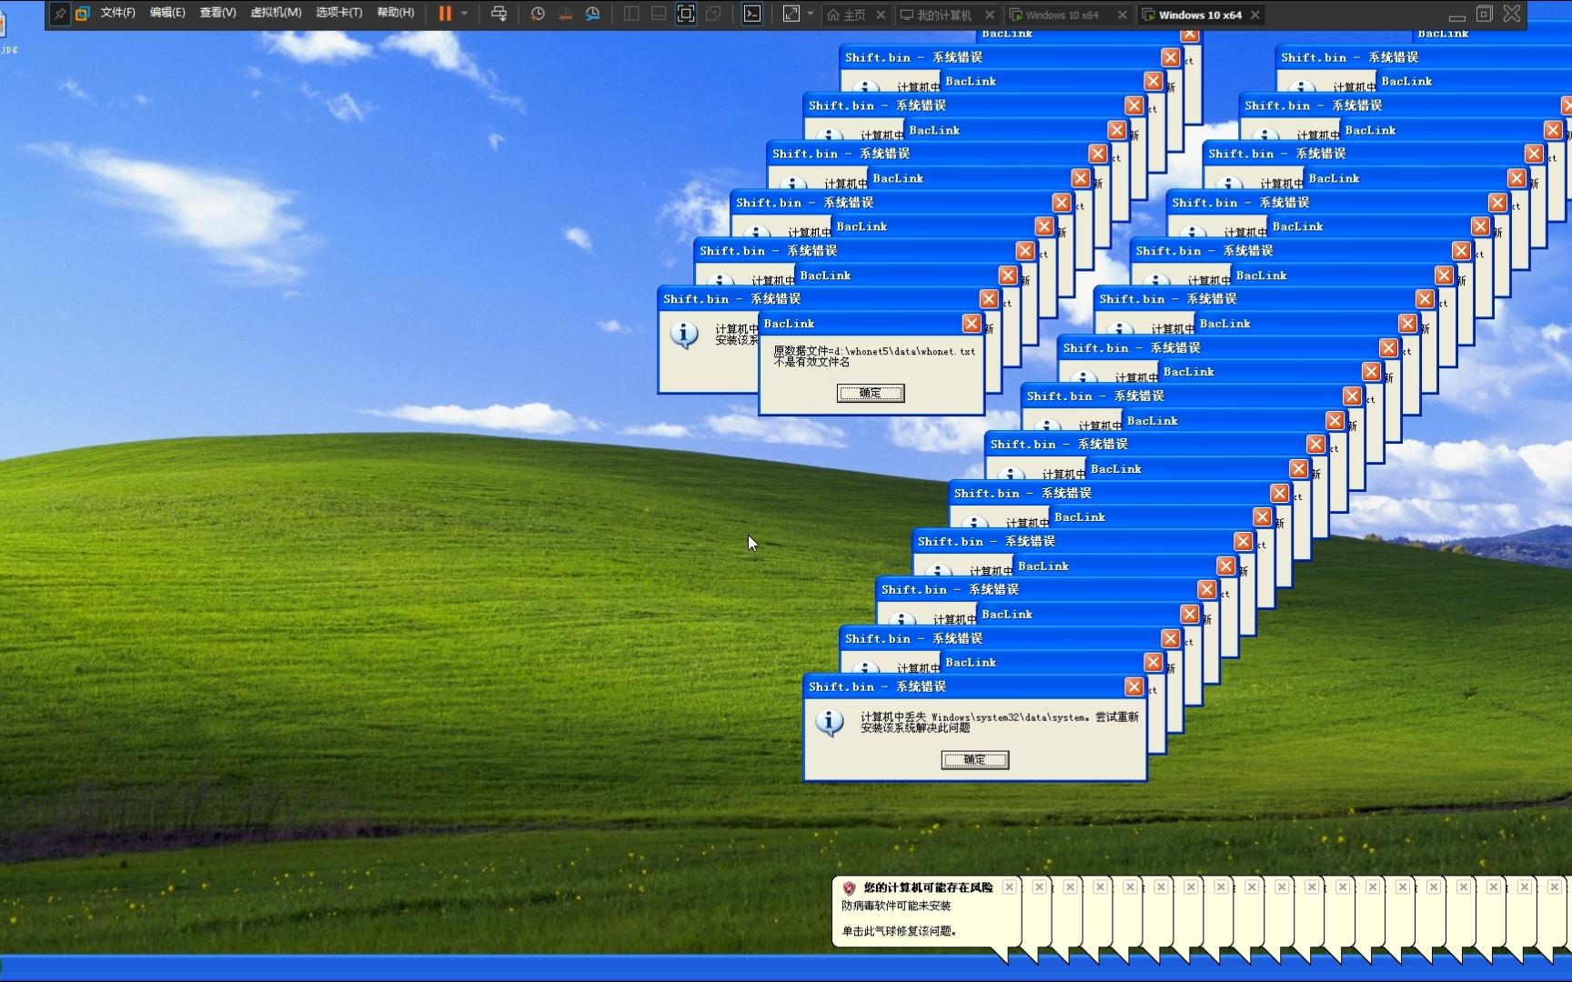Close the 我的计算机 tab
Viewport: 1572px width, 982px height.
coord(990,15)
